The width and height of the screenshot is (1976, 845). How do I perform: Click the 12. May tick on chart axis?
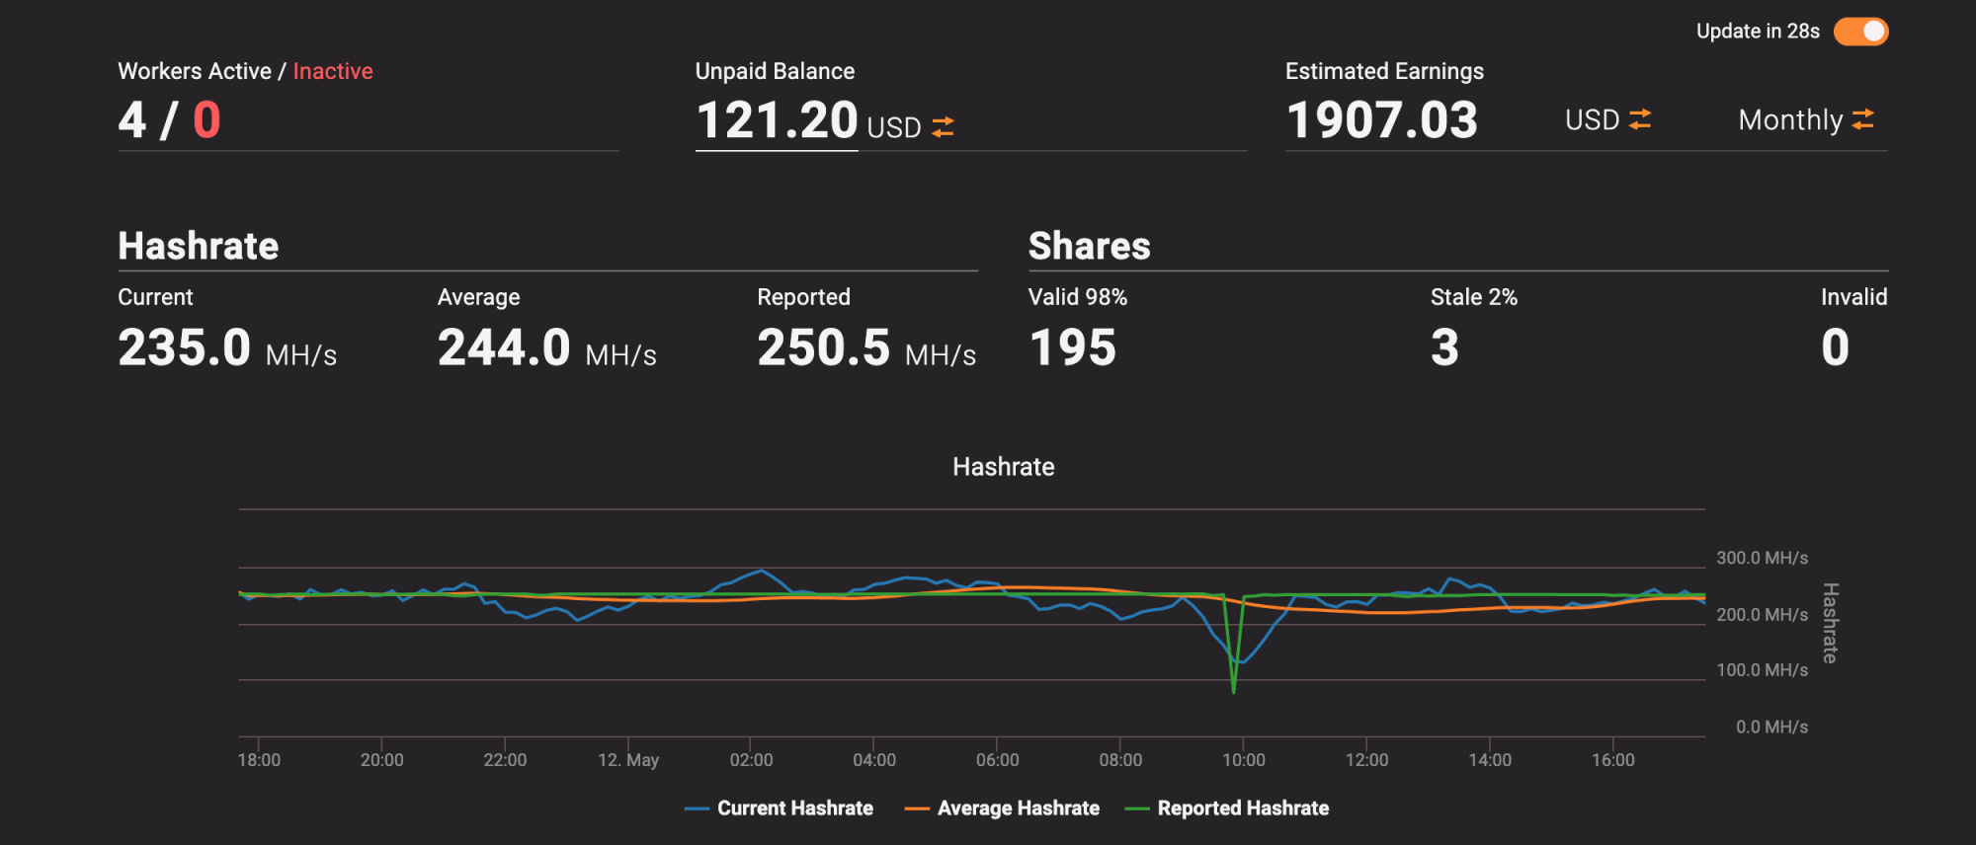(x=628, y=760)
